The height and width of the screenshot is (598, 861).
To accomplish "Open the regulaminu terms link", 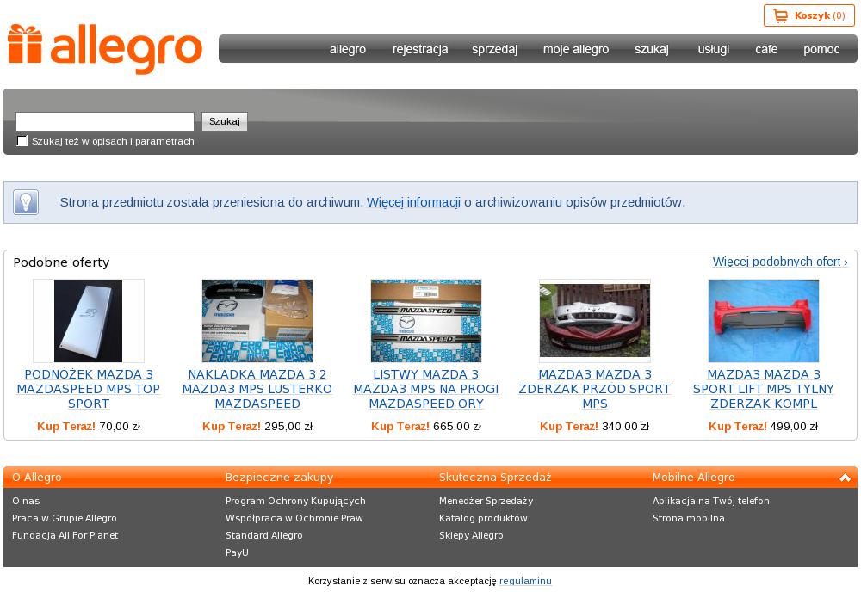I will [525, 581].
